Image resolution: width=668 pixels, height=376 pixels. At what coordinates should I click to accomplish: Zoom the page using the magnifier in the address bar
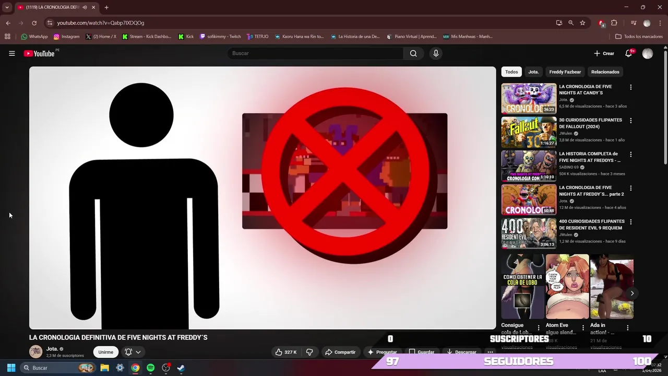[x=571, y=23]
